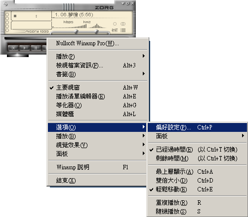The image size is (248, 217).
Task: Toggle 主要視窗 main window visibility
Action: point(98,88)
